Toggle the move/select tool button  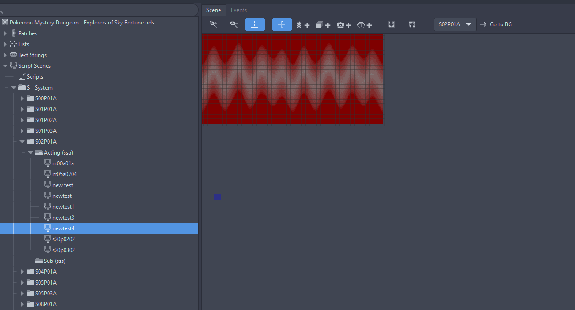[282, 24]
